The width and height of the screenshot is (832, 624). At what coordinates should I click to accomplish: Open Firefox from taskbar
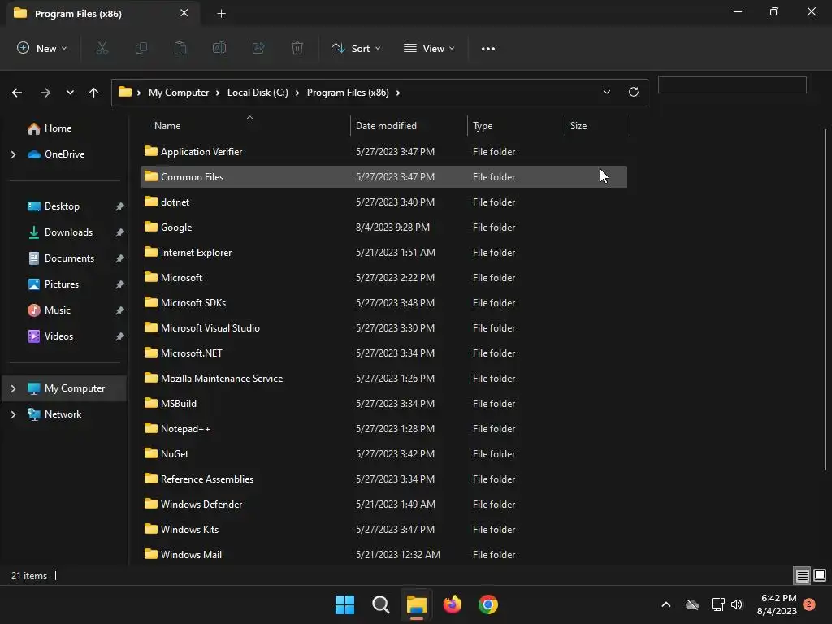click(x=452, y=604)
